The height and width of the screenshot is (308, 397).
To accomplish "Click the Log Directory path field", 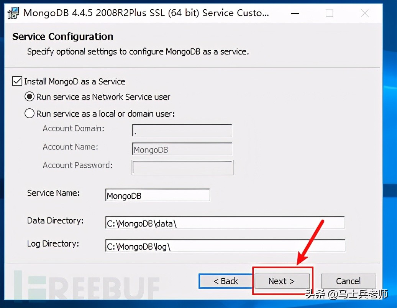I will pos(225,245).
